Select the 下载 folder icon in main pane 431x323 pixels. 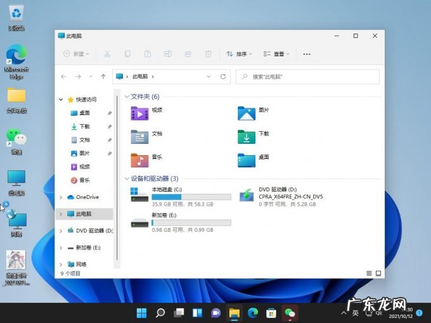coord(247,137)
